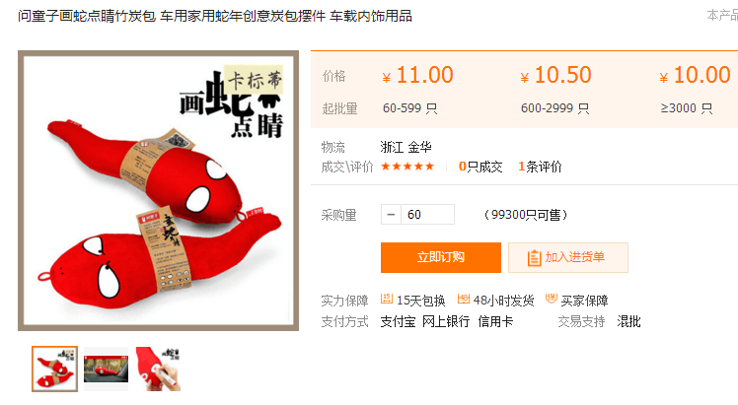Decrease purchase quantity with minus button
The height and width of the screenshot is (405, 738).
[391, 215]
